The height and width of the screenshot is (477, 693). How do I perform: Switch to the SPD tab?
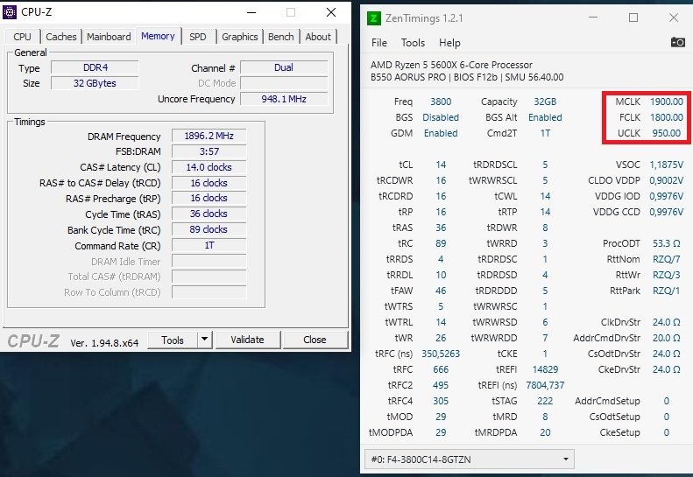tap(197, 37)
